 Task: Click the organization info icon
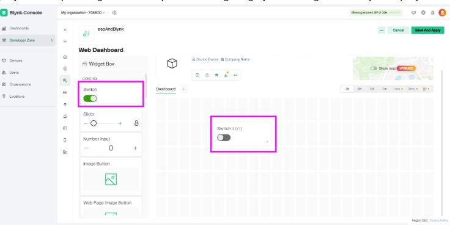(x=114, y=13)
